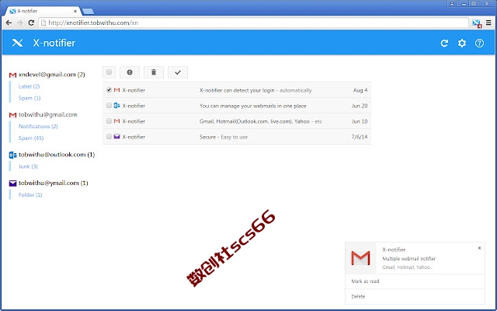The width and height of the screenshot is (497, 311).
Task: Click the Gmail icon beside tobwithu@gmail.com
Action: point(12,115)
